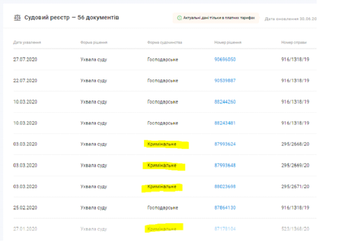Click the Форма рішення column header
This screenshot has height=242, width=339.
pos(94,42)
